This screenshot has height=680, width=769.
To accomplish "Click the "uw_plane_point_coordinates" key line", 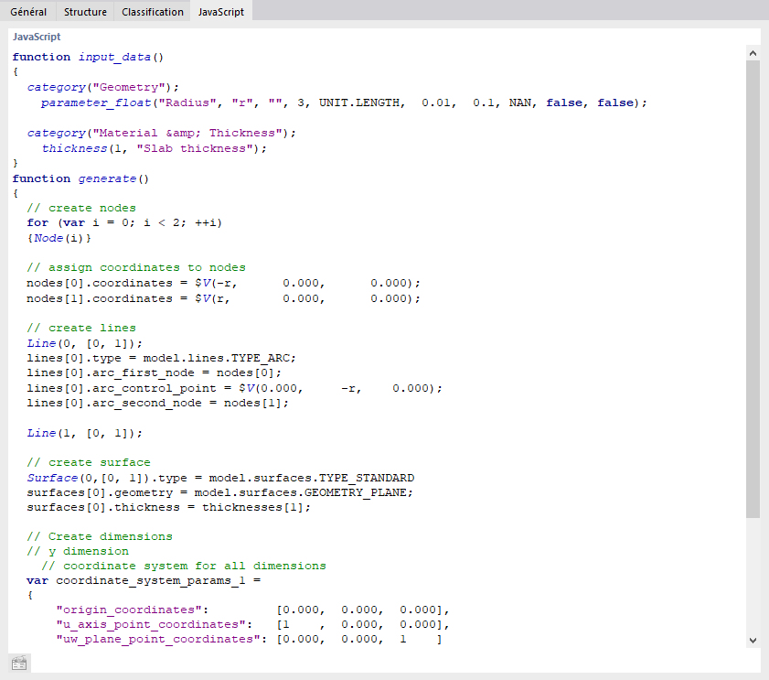I will tap(249, 639).
